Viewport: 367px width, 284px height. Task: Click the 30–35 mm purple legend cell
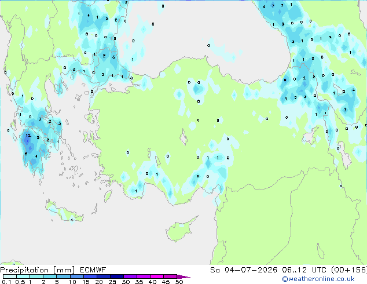(130, 276)
